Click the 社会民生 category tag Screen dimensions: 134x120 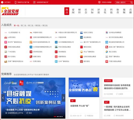(108, 81)
